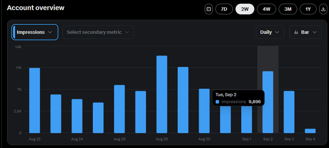Open the calendar date picker icon
Screen dimensions: 329x148
click(209, 9)
